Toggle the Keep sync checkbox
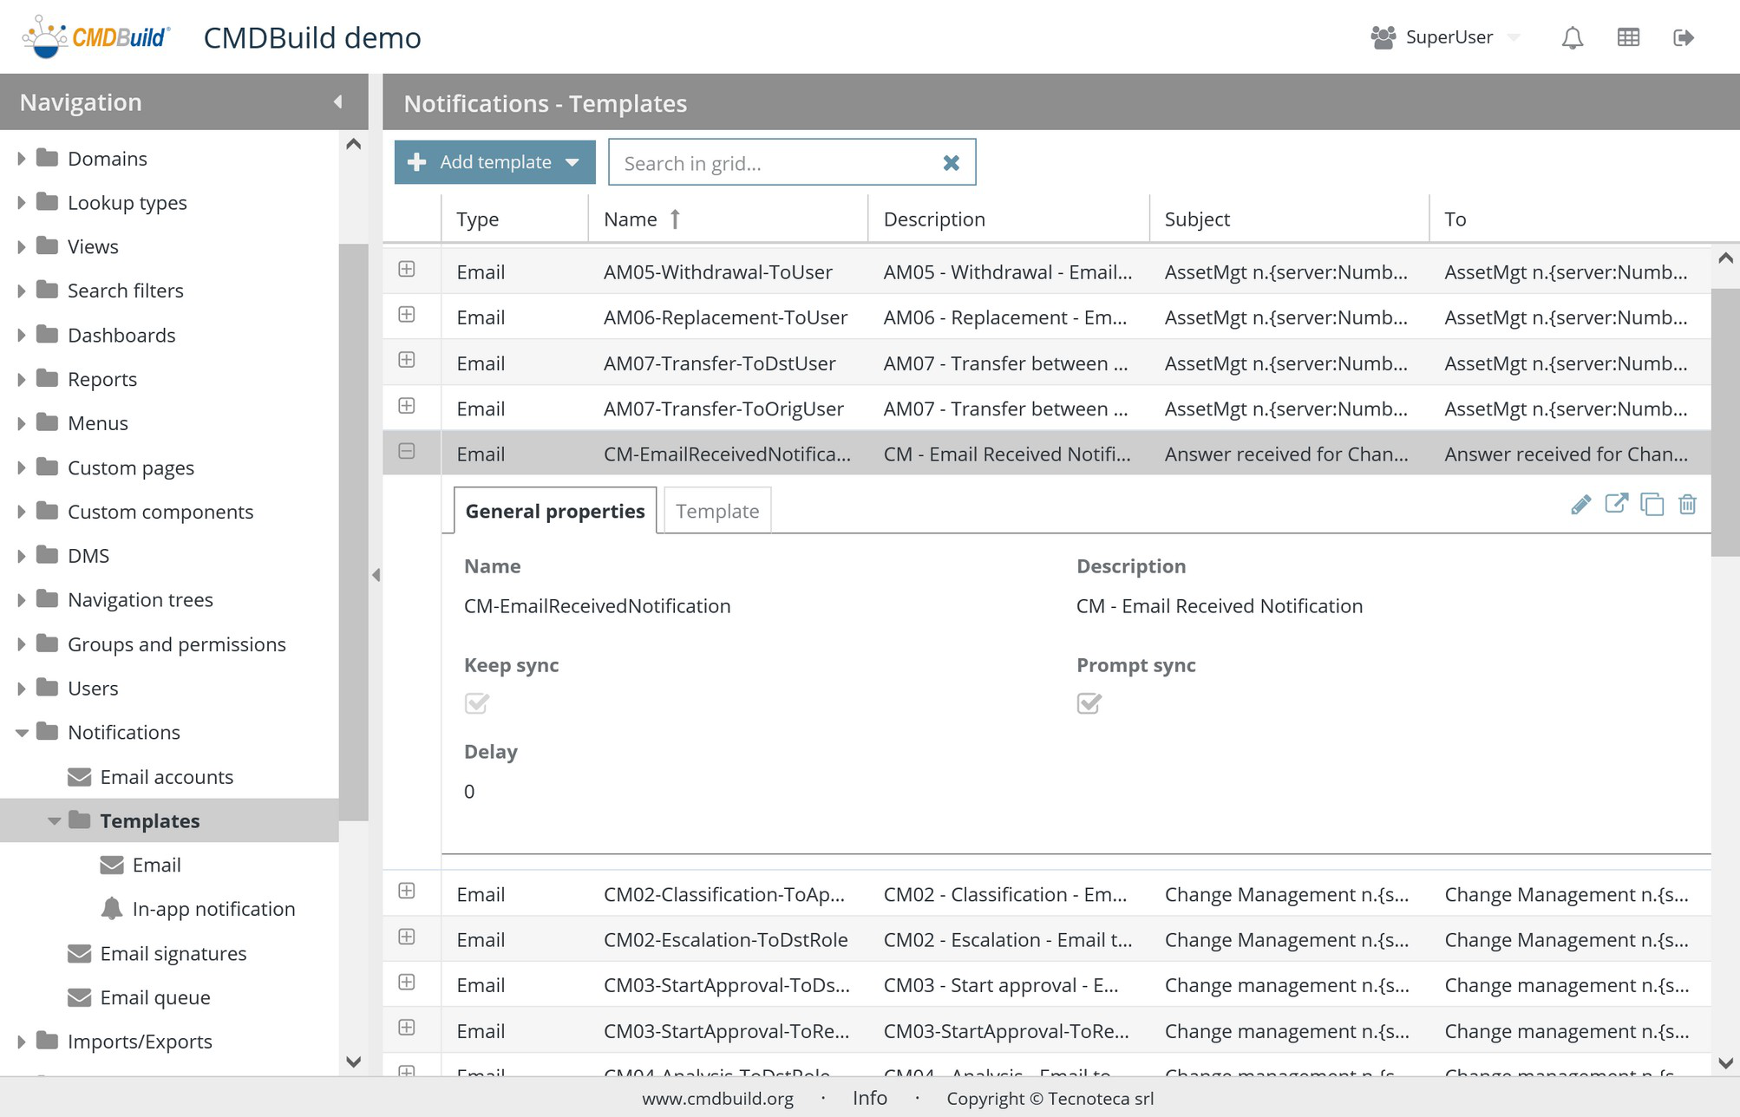 pyautogui.click(x=476, y=703)
